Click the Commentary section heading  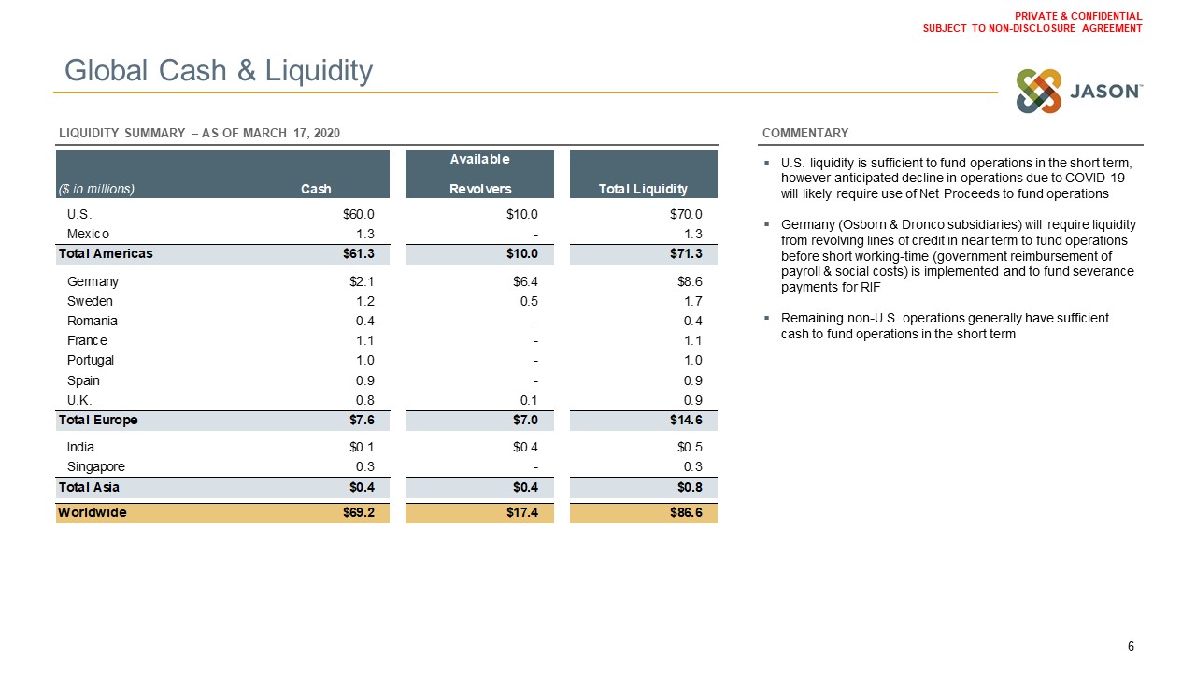click(x=804, y=134)
